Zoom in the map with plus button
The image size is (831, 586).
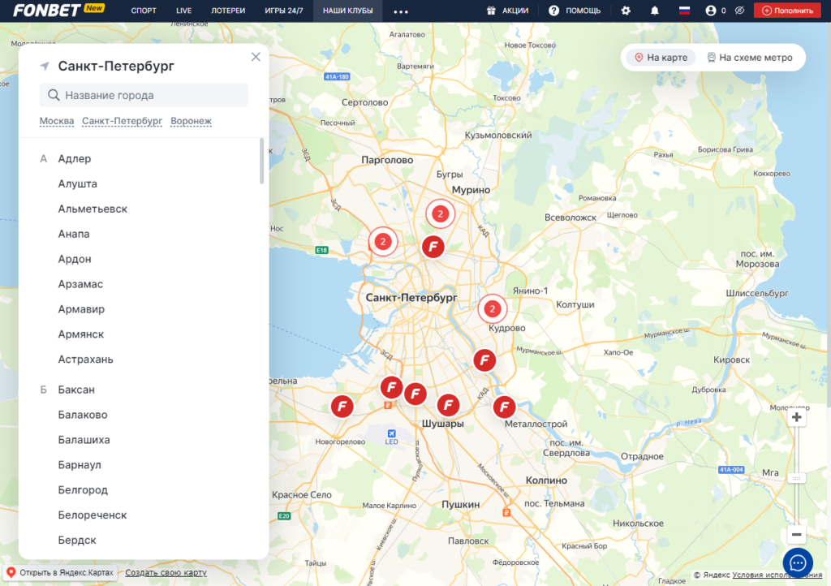[x=796, y=417]
